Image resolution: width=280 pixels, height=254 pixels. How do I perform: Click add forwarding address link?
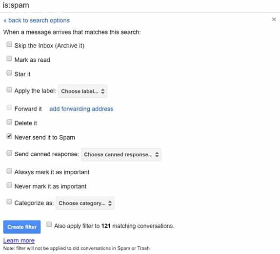[x=81, y=109]
